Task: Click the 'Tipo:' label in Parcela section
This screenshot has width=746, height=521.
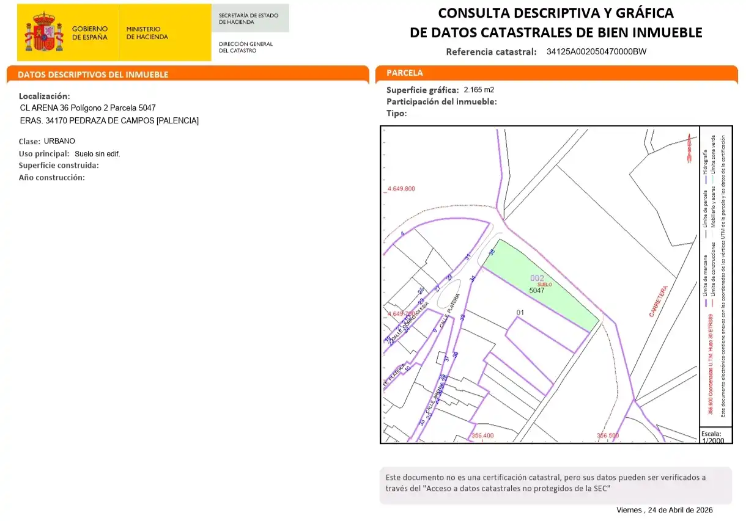Action: coord(396,114)
